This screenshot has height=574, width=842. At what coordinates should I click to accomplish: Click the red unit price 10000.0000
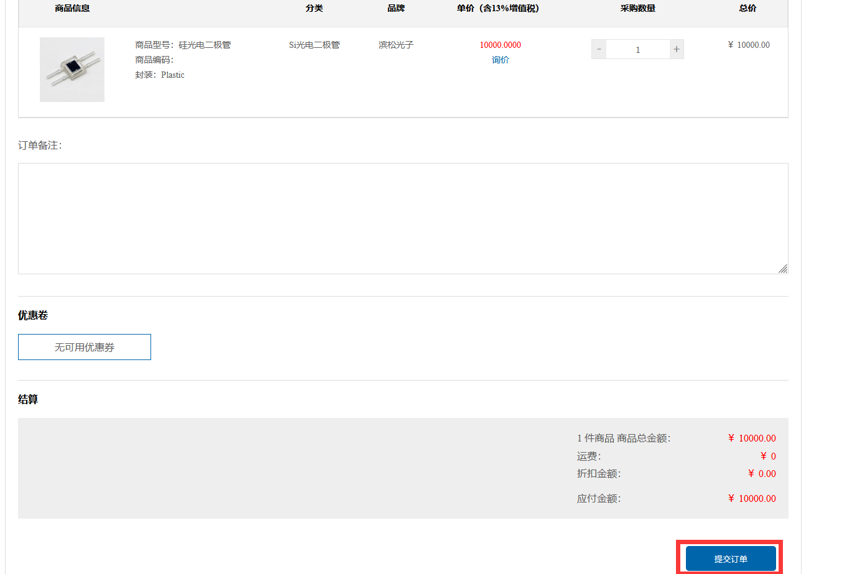click(x=500, y=45)
